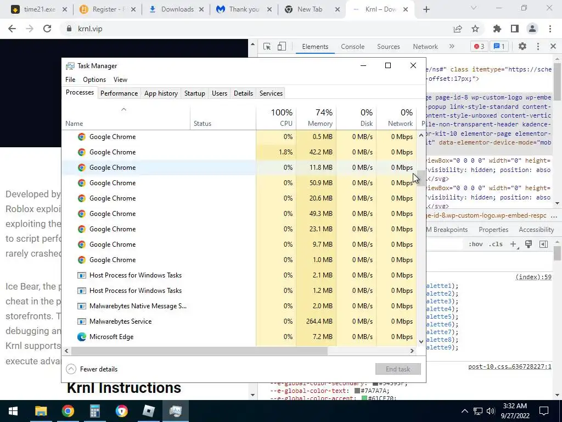The image size is (562, 422).
Task: Open the DevTools Network tab
Action: pos(425,46)
